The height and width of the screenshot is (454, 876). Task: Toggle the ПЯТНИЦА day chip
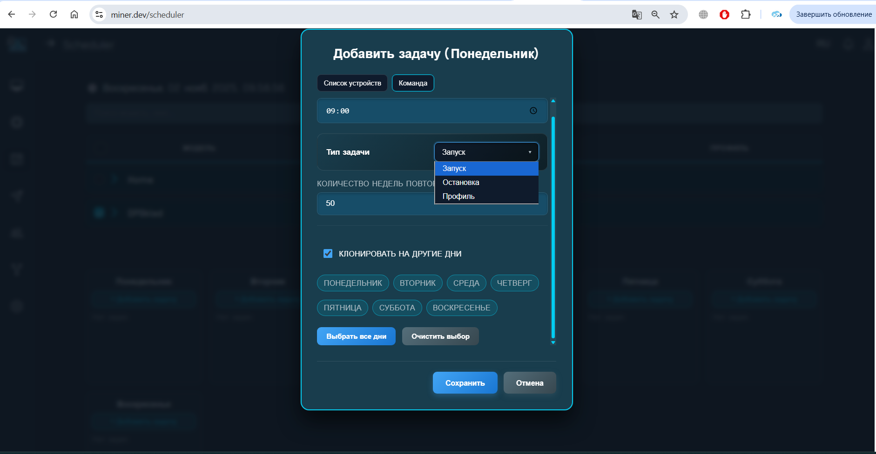pos(343,308)
